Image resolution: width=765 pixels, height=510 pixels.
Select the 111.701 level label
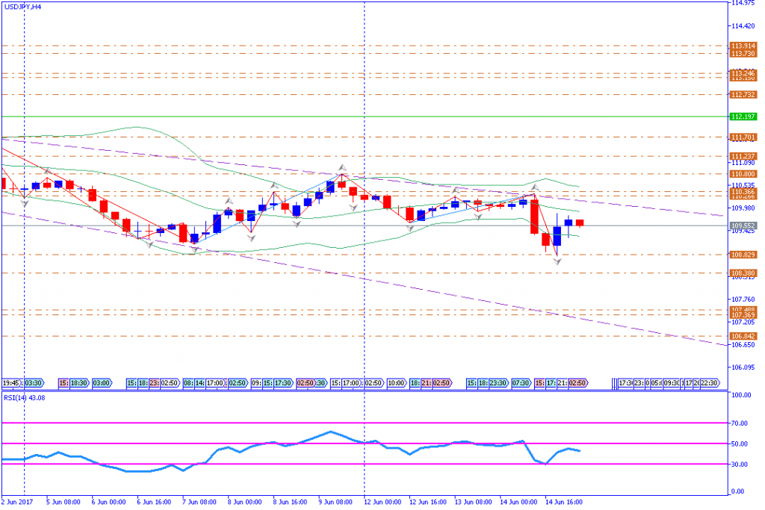(x=744, y=137)
